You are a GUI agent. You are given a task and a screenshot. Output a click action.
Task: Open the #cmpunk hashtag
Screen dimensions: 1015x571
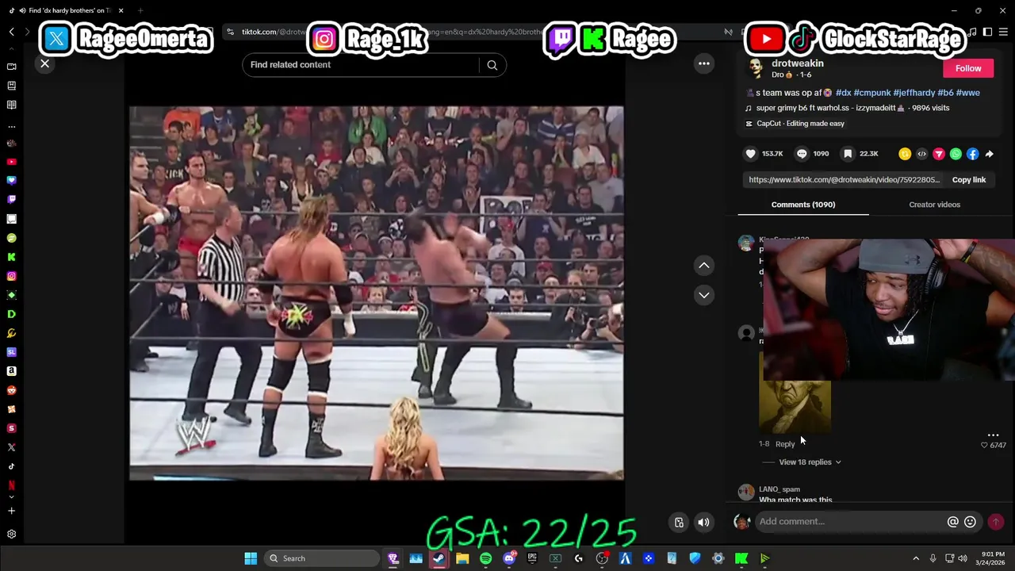coord(872,93)
